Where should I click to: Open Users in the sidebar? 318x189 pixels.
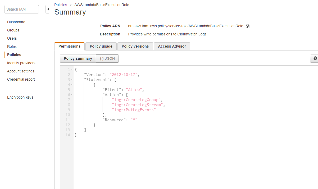click(12, 38)
